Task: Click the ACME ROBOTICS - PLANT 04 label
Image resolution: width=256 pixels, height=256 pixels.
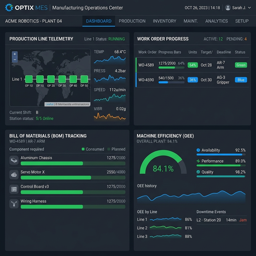Action: [x=33, y=21]
